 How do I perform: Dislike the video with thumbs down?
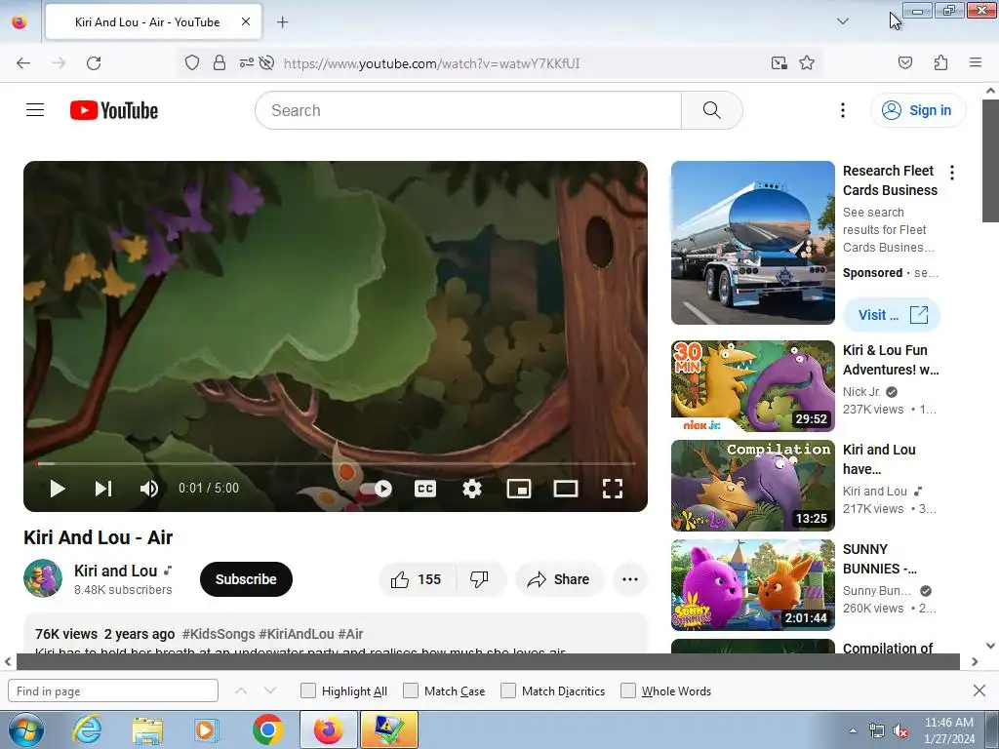pos(479,579)
